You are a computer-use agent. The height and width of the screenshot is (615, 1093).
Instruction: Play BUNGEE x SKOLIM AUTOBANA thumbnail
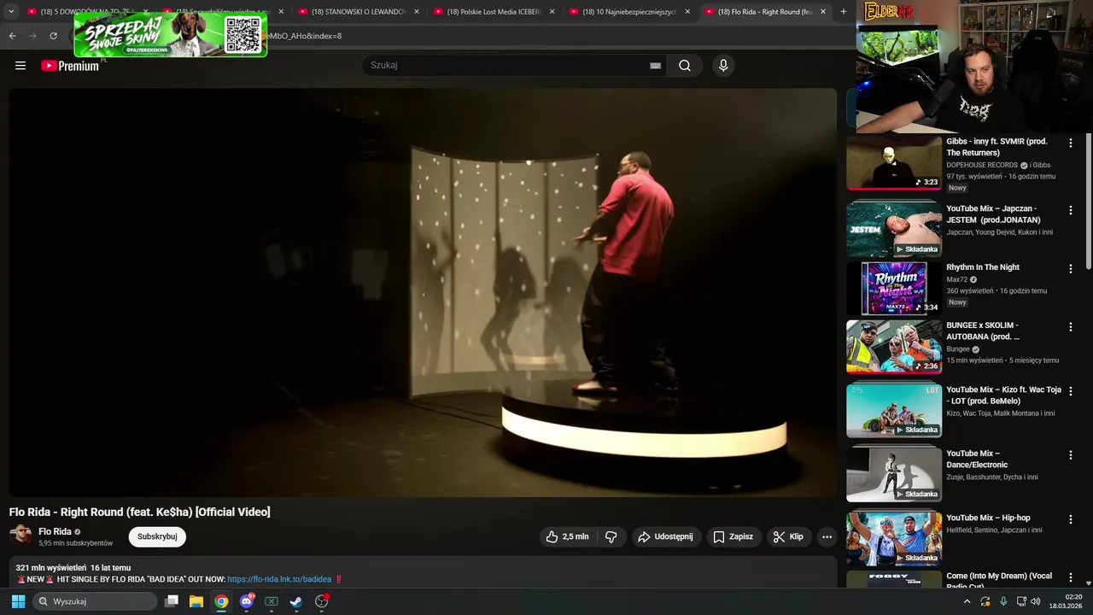tap(894, 346)
